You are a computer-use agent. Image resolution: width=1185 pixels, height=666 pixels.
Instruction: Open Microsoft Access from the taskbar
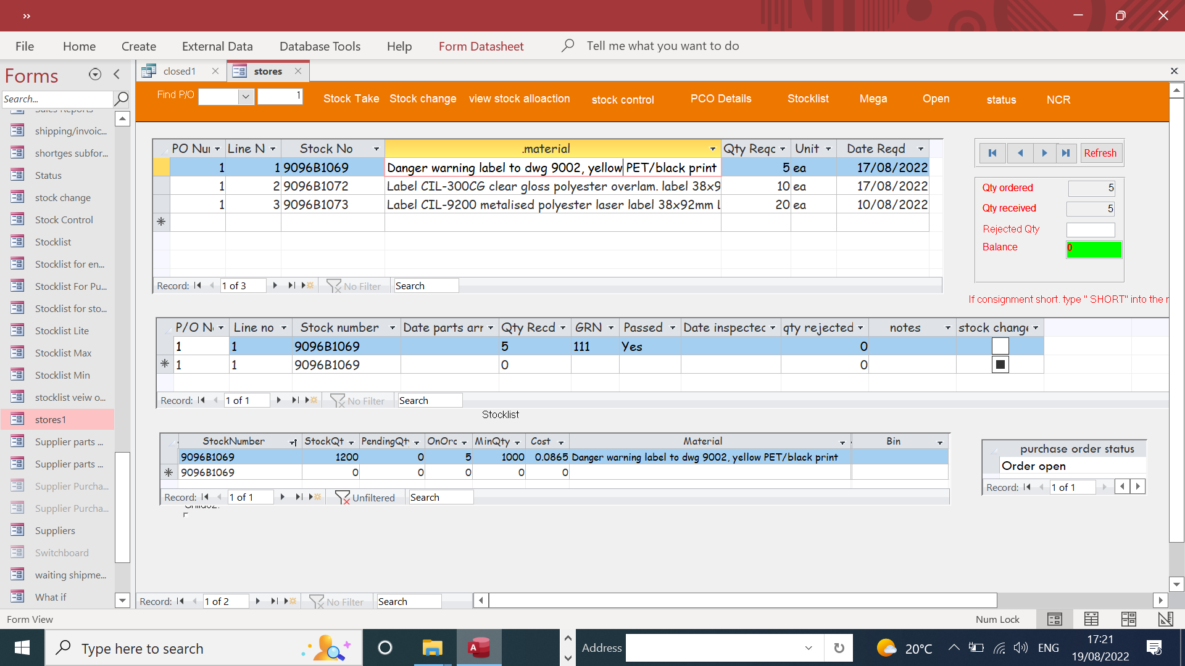(x=479, y=648)
